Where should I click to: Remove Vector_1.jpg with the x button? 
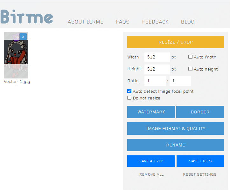[x=23, y=37]
